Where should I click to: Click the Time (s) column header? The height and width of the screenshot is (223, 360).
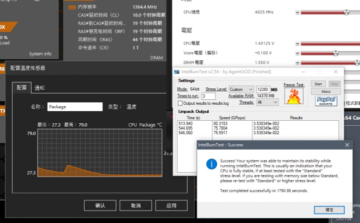point(193,118)
